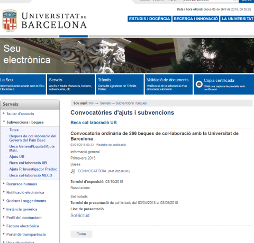Viewport: 254px width, 243px height.
Task: Click the Torna button
Action: click(81, 234)
